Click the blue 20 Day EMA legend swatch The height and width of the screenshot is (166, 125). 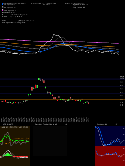(2, 4)
